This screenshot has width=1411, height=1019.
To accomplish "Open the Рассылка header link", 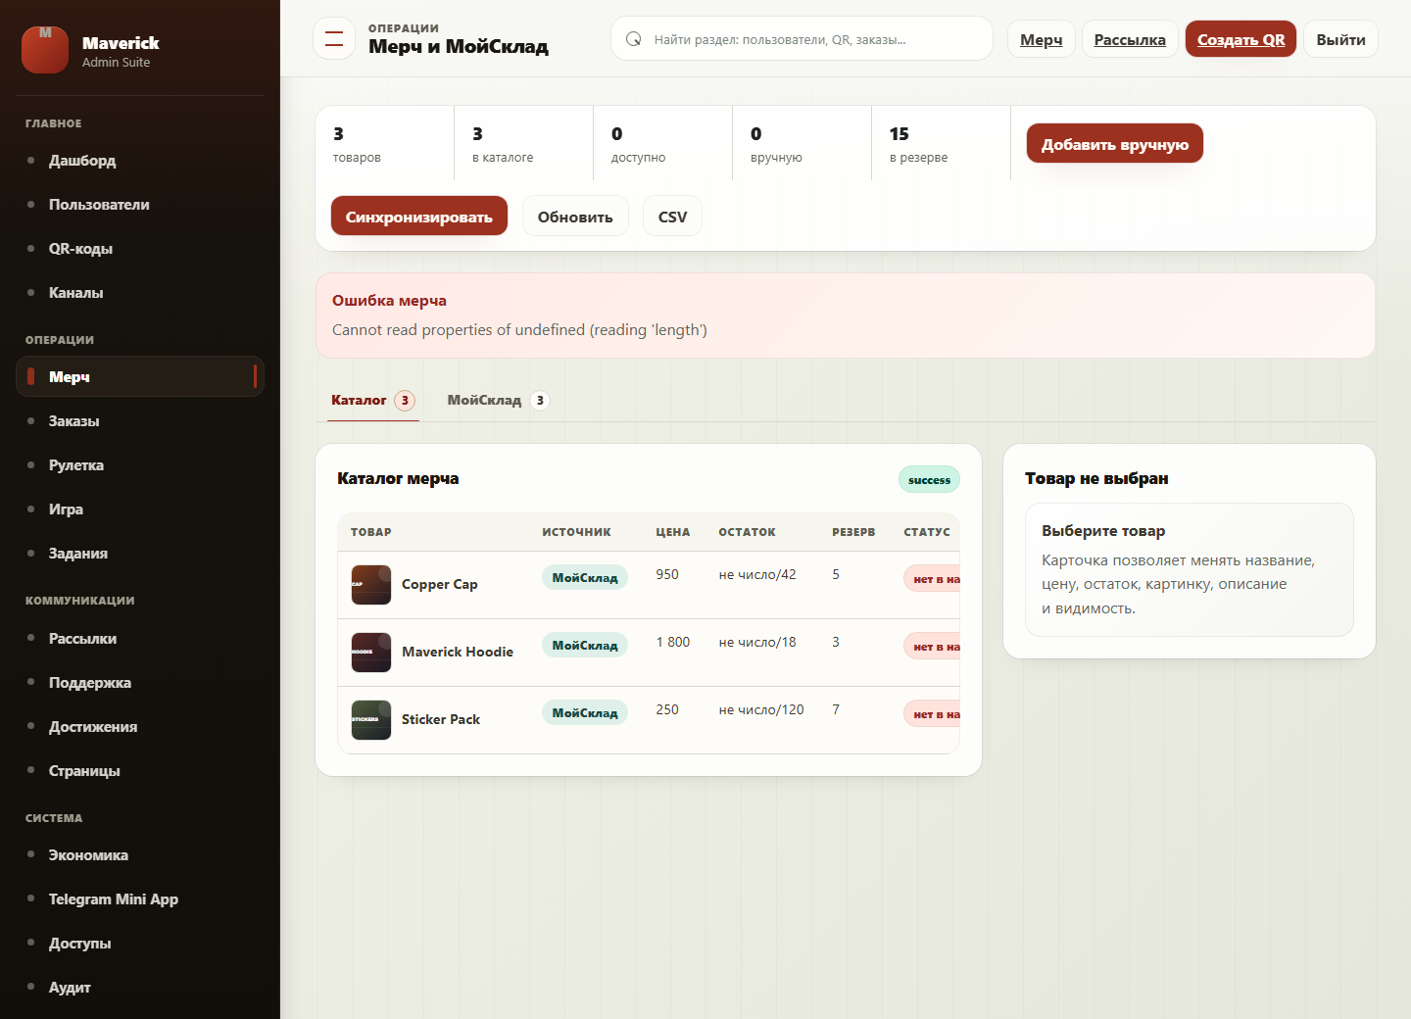I will 1130,39.
